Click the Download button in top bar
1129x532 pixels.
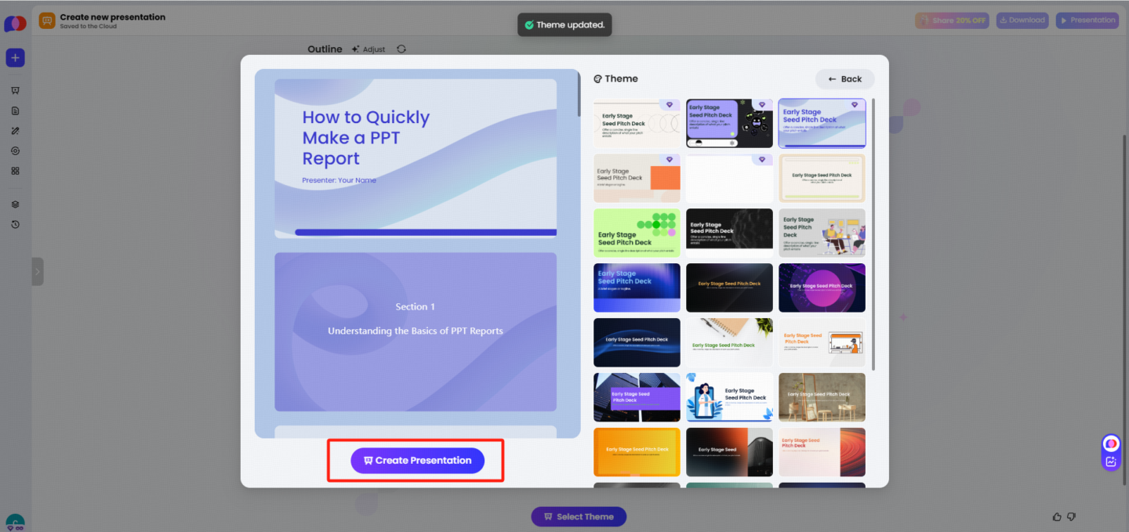click(1022, 20)
